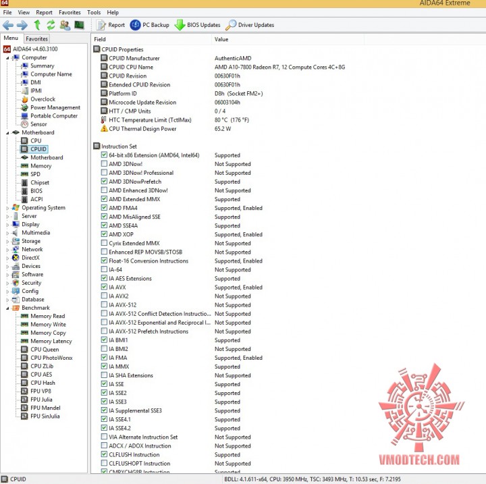Click the CPU Thermal Design Power row
The image size is (486, 484).
[x=165, y=129]
